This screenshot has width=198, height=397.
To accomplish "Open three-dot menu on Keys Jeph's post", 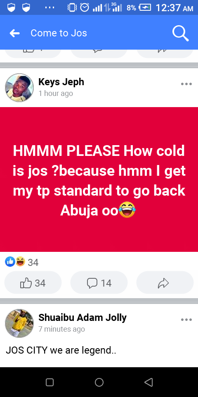I will point(186,84).
